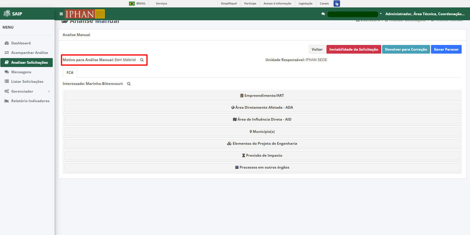Expand the Município(s) section
This screenshot has width=470, height=235.
pos(262,132)
